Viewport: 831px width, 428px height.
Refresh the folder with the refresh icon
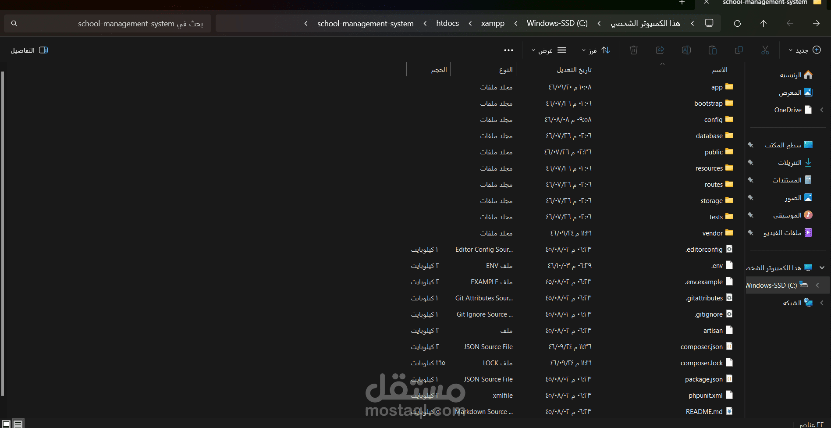point(737,23)
